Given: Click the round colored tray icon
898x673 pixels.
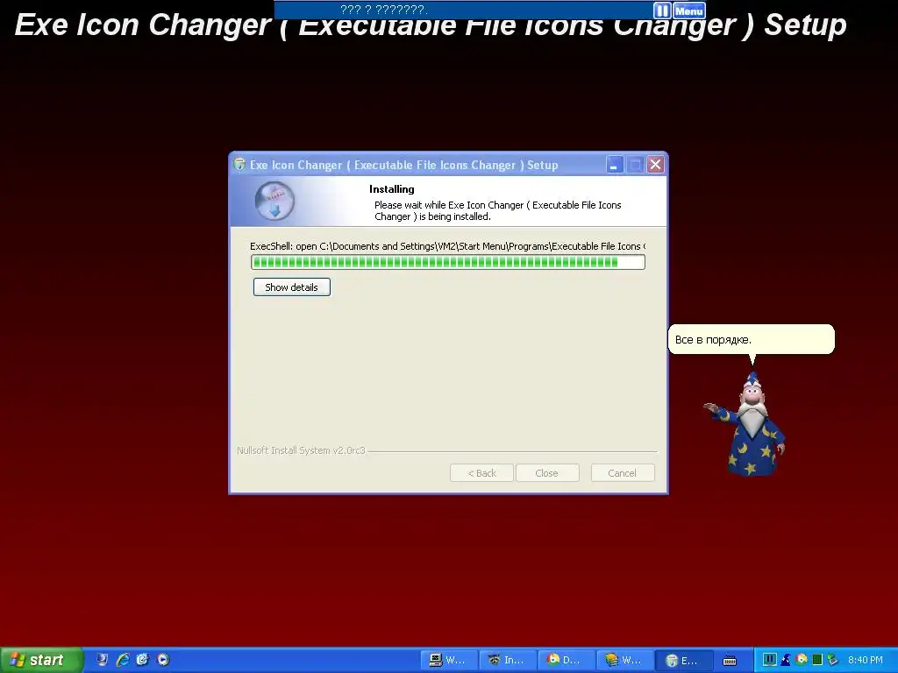Looking at the screenshot, I should point(802,660).
